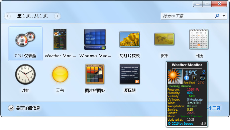Click the Updated at 10:28 text

coord(181,120)
